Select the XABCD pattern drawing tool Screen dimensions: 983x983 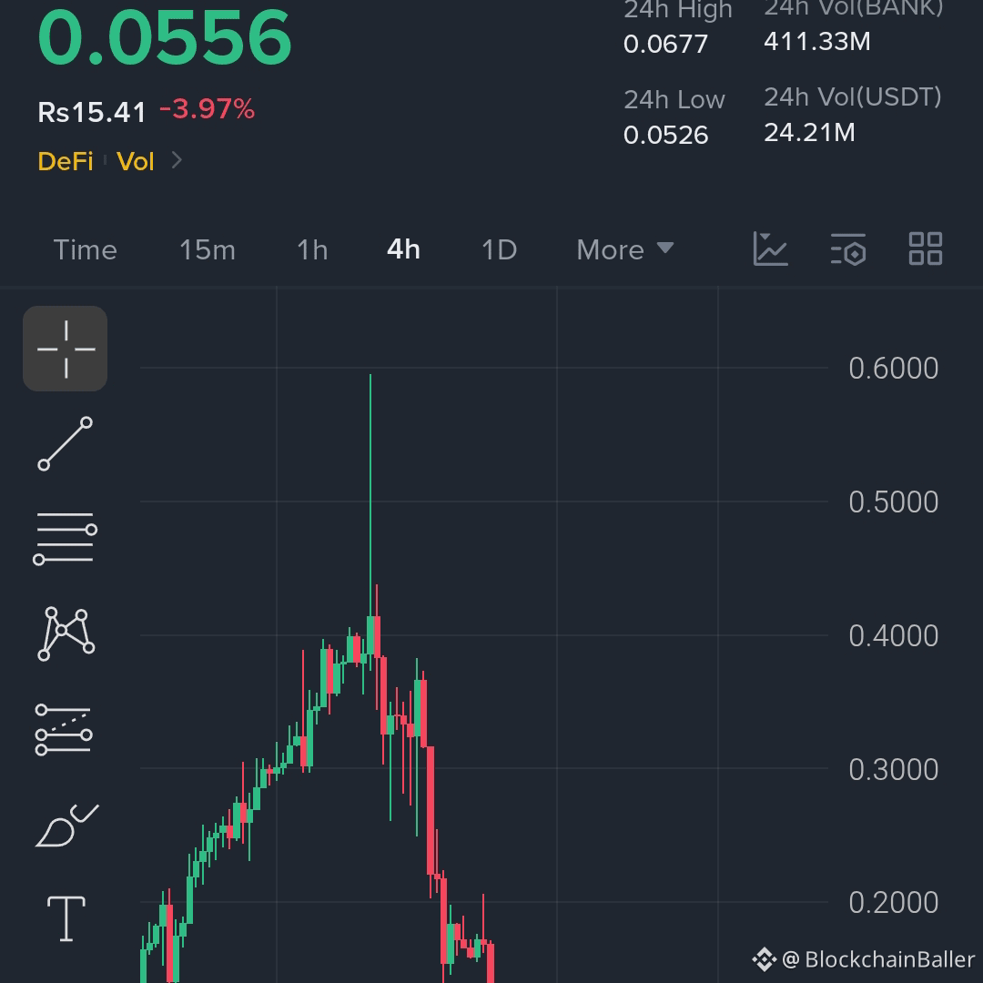tap(66, 633)
